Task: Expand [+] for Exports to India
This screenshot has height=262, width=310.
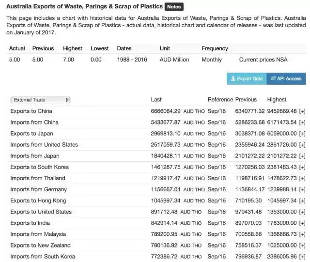Action: pyautogui.click(x=302, y=223)
